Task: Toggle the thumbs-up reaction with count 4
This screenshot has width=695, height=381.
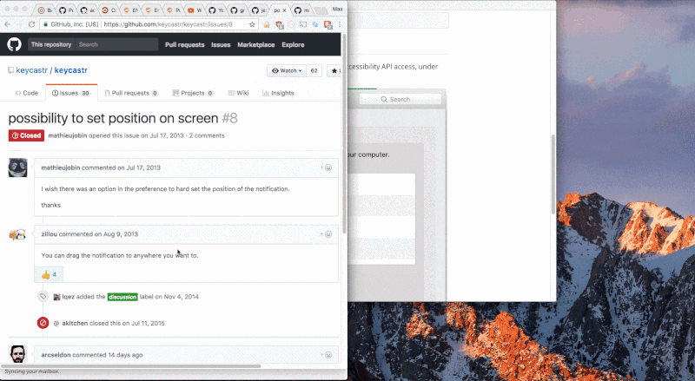Action: pos(49,274)
